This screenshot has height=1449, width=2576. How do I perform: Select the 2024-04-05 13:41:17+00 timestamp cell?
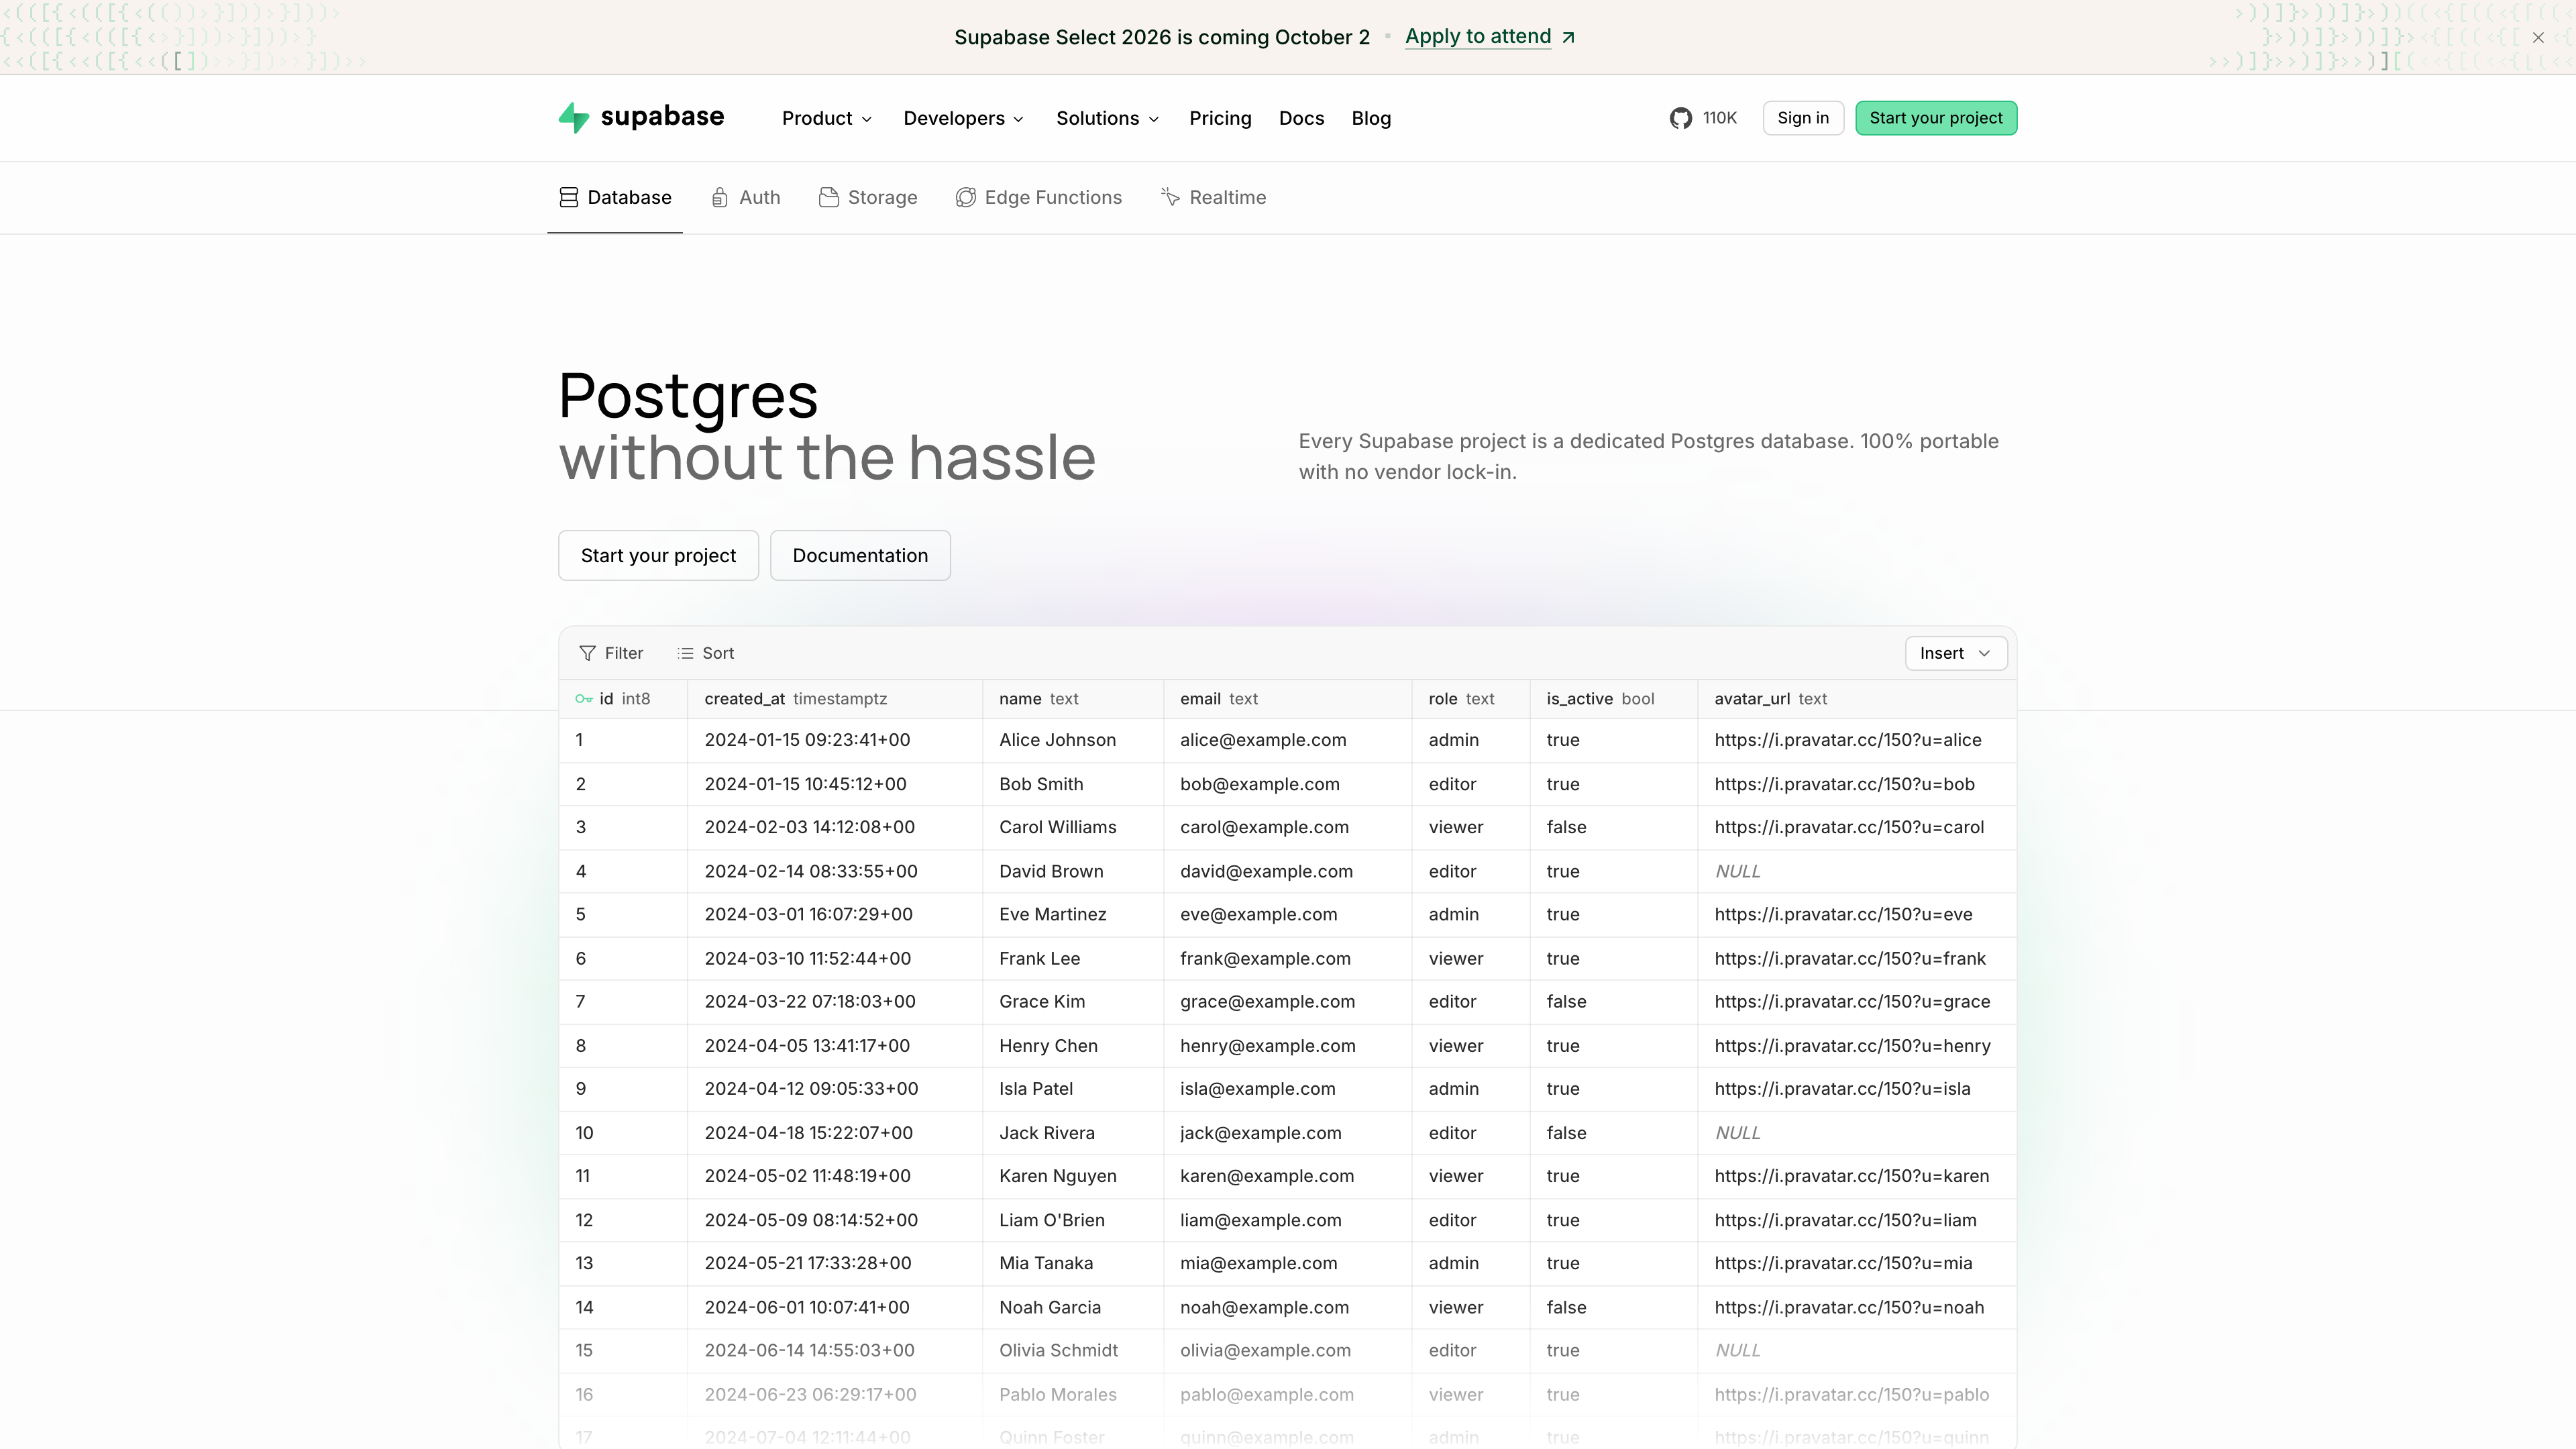835,1045
